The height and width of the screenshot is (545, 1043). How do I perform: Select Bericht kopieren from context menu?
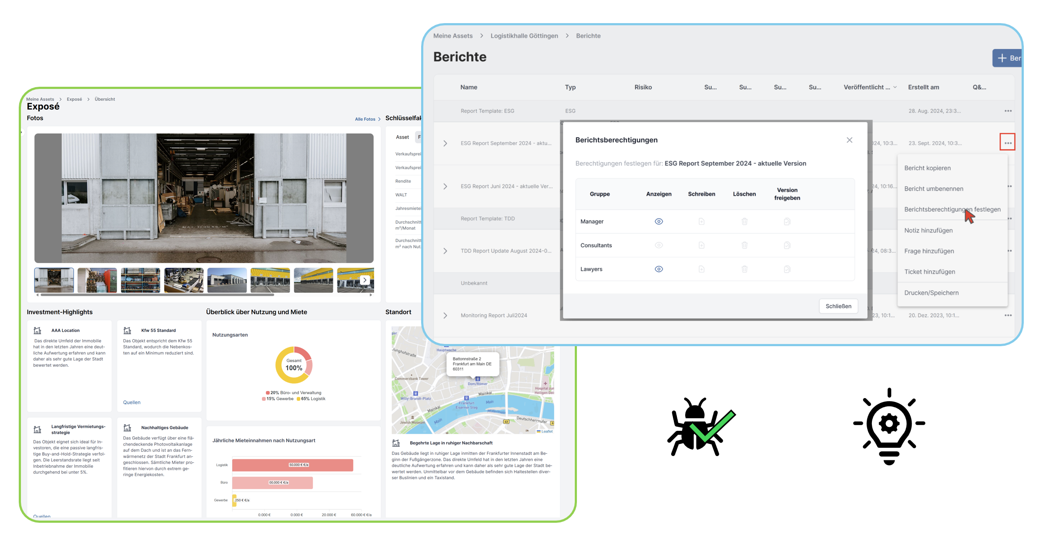(927, 168)
